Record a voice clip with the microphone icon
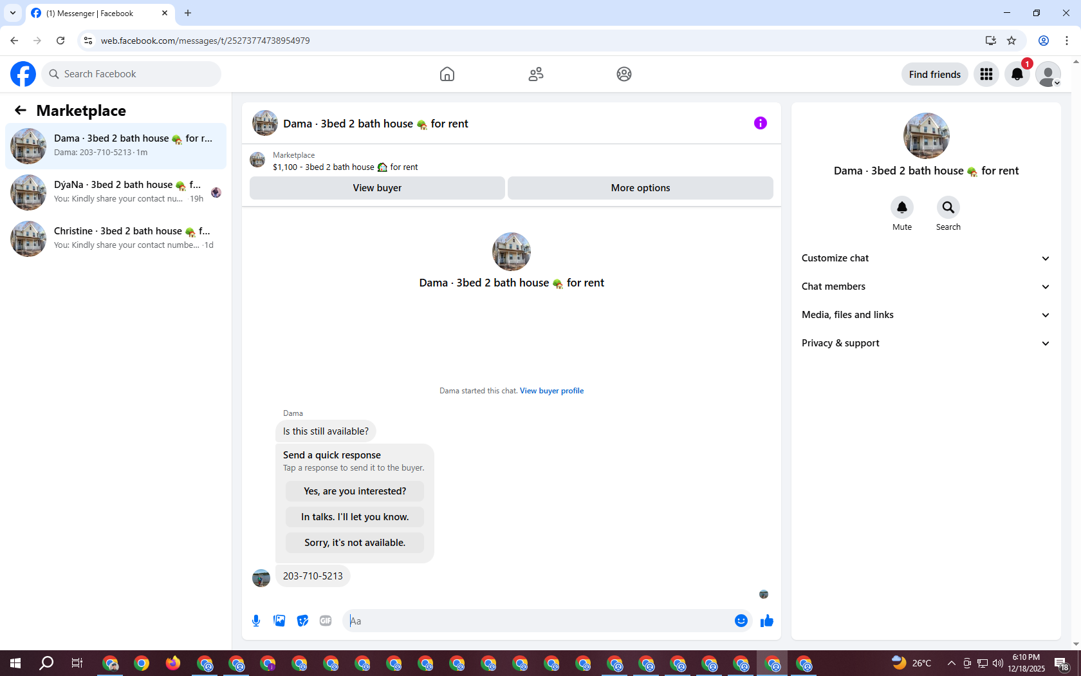This screenshot has width=1081, height=676. tap(256, 621)
